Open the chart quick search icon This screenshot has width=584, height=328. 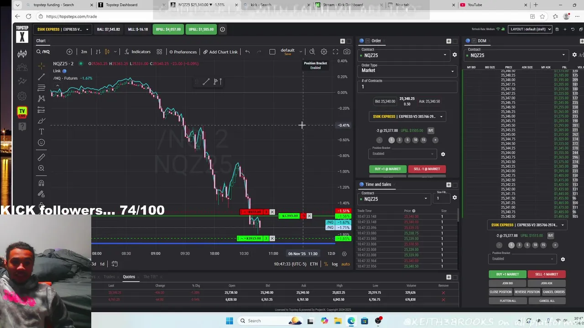[312, 51]
